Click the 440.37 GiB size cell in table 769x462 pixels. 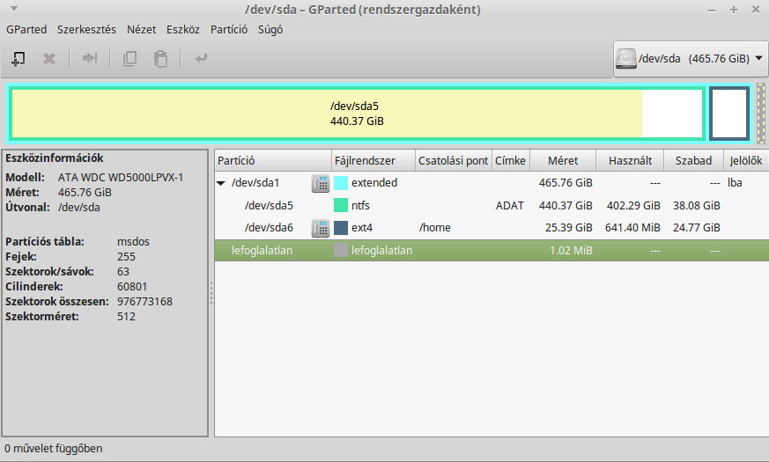566,206
